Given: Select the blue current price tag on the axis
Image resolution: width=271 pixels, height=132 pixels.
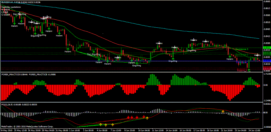Looking at the screenshot, I should pyautogui.click(x=267, y=61).
